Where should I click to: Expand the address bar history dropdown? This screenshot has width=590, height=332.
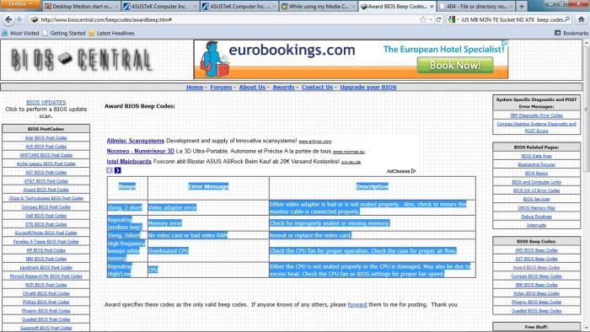coord(431,19)
